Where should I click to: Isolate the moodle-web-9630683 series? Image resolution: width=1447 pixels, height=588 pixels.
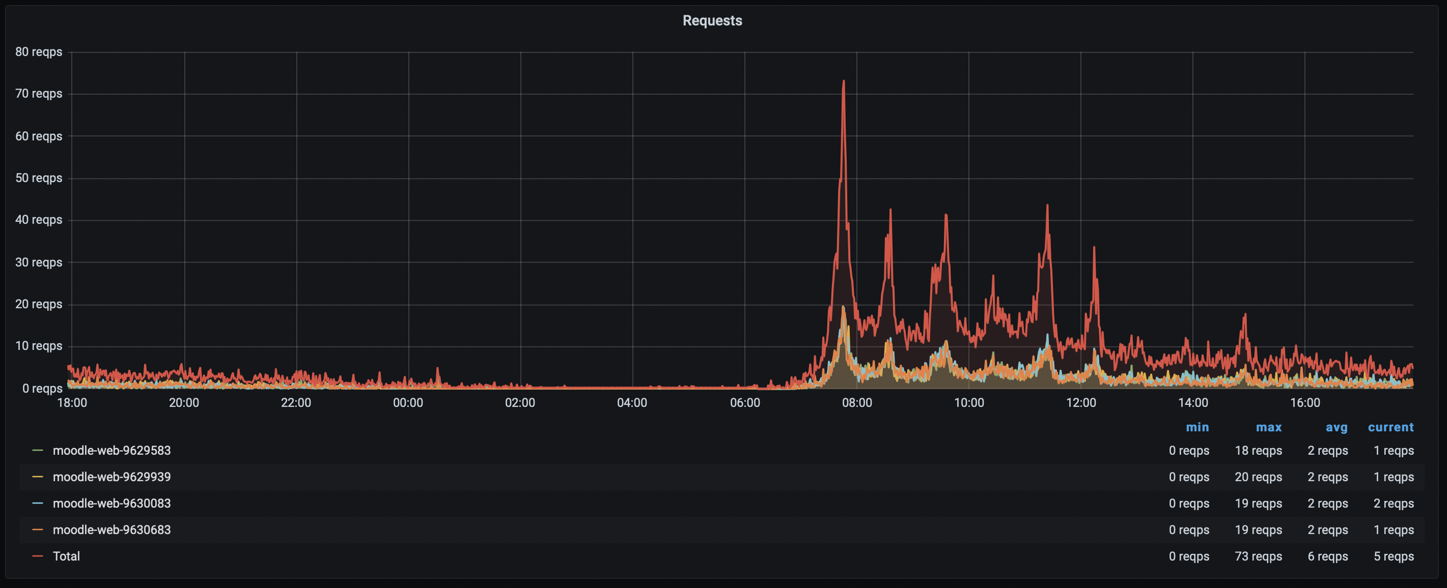click(112, 530)
